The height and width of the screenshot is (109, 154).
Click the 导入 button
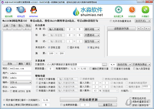click(x=21, y=25)
